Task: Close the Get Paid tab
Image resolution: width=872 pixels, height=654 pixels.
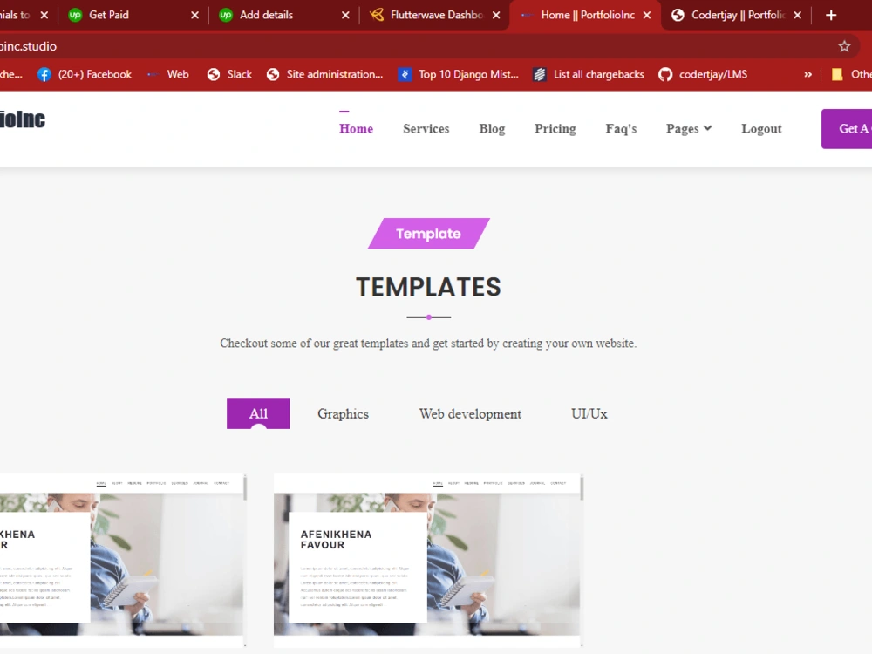Action: [x=194, y=15]
